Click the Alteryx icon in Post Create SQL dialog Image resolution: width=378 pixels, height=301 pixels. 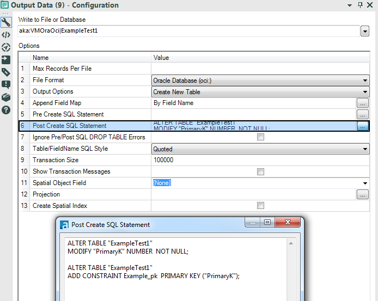pyautogui.click(x=64, y=225)
